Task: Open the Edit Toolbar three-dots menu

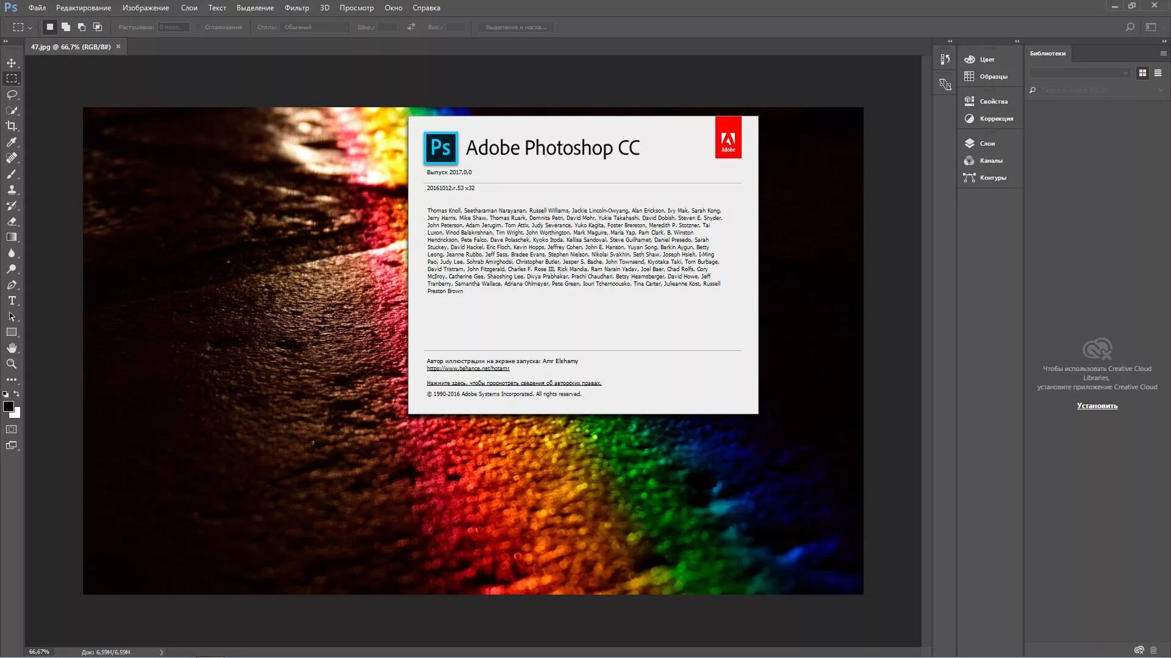Action: (12, 380)
